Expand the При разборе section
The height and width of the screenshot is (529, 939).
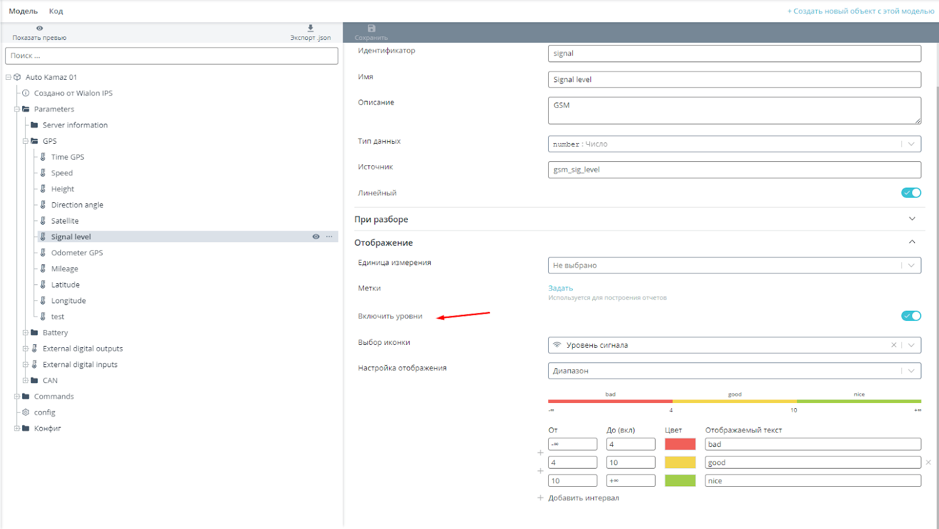pos(912,219)
